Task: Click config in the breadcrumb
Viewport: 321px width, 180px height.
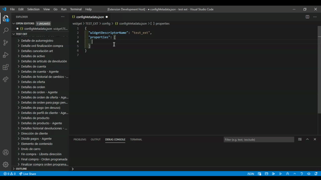Action: click(x=106, y=23)
